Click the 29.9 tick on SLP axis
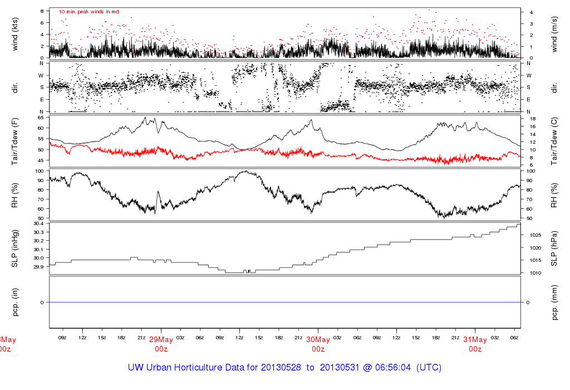 (39, 267)
